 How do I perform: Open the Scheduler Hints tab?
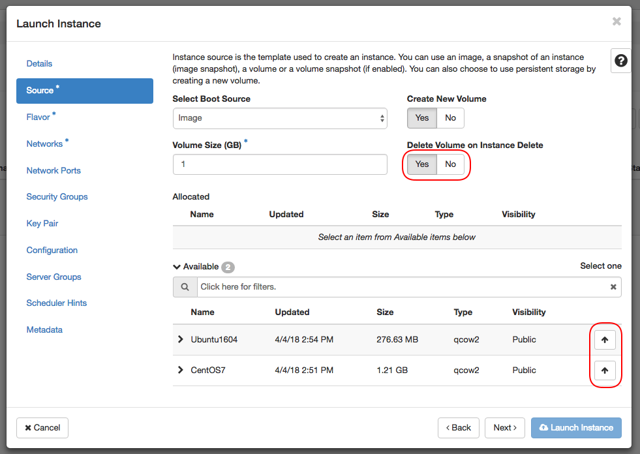pyautogui.click(x=56, y=303)
